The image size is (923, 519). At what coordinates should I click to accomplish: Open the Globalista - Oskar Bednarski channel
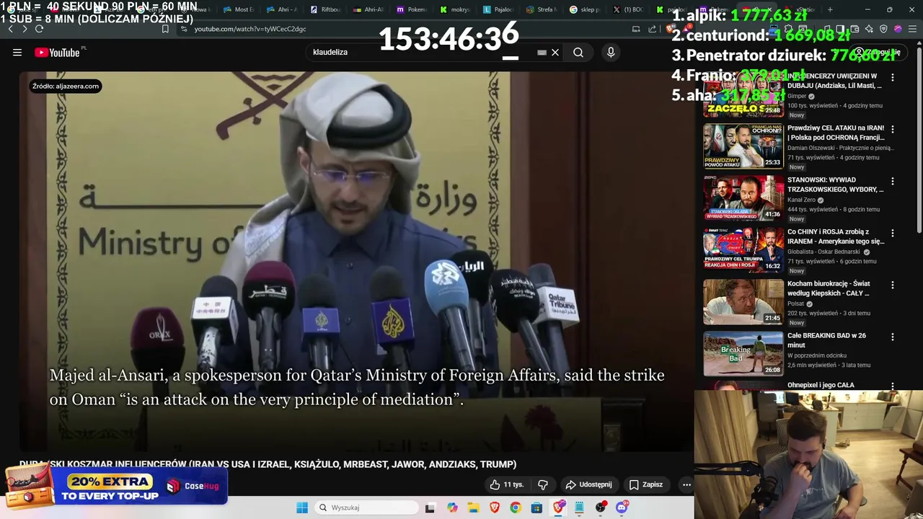click(823, 252)
